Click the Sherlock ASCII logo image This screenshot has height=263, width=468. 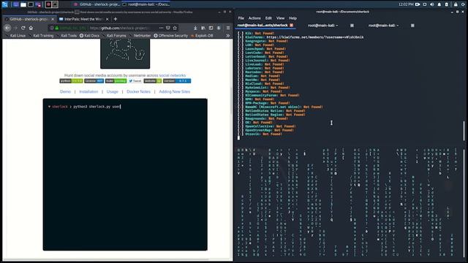click(x=125, y=53)
